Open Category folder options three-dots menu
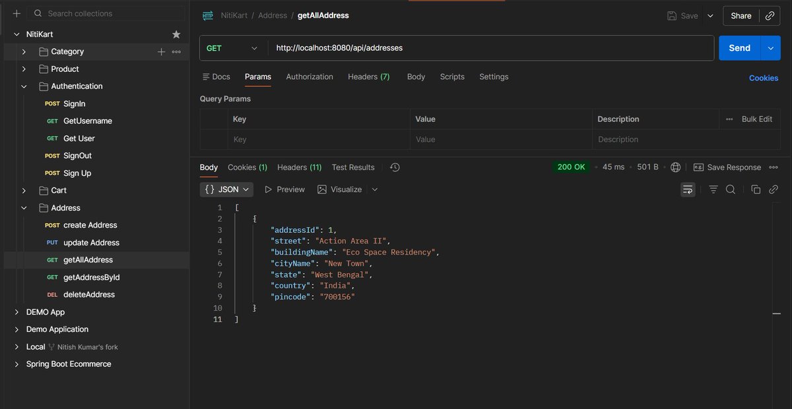The height and width of the screenshot is (409, 792). 176,51
